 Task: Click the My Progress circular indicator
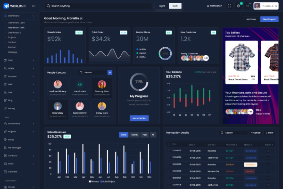pos(139,82)
